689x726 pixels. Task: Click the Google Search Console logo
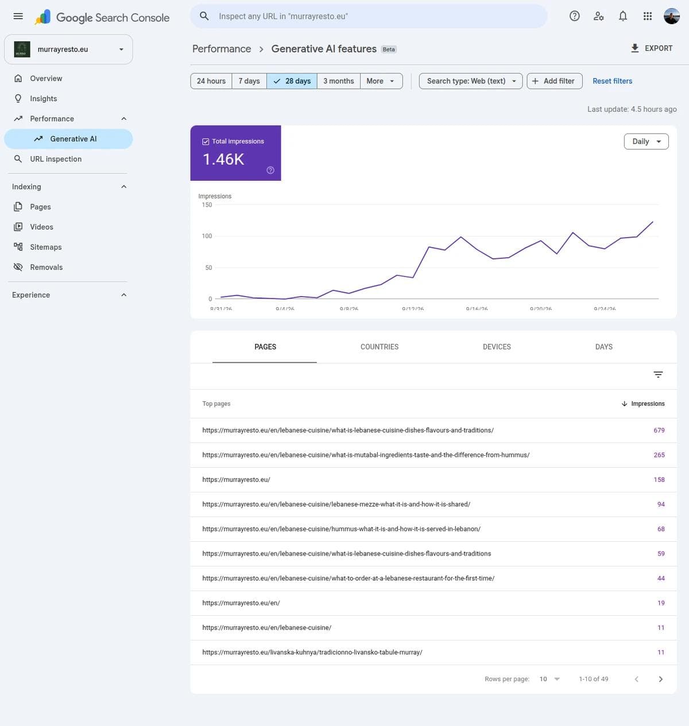102,17
